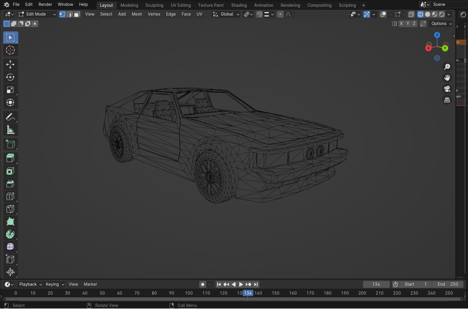Activate the Loop Cut tool
The image size is (468, 309).
click(x=10, y=196)
